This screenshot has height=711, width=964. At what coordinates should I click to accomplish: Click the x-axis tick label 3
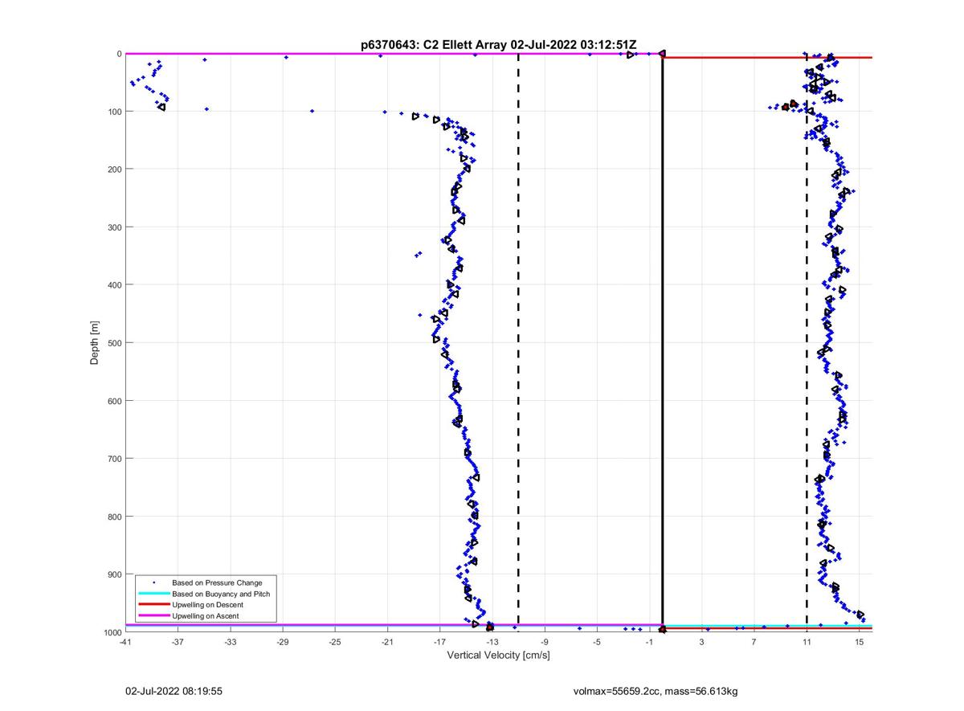[x=701, y=642]
